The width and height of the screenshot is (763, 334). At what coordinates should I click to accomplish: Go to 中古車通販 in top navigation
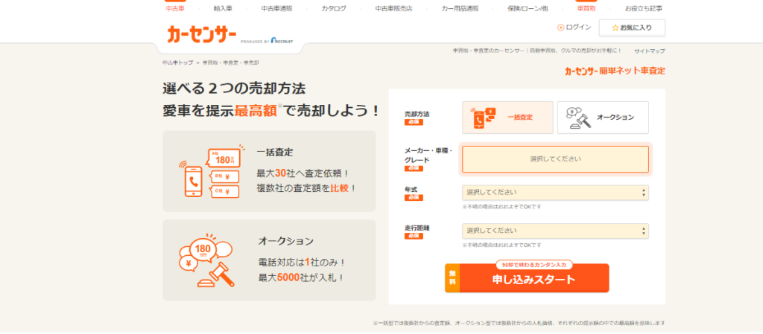click(277, 8)
